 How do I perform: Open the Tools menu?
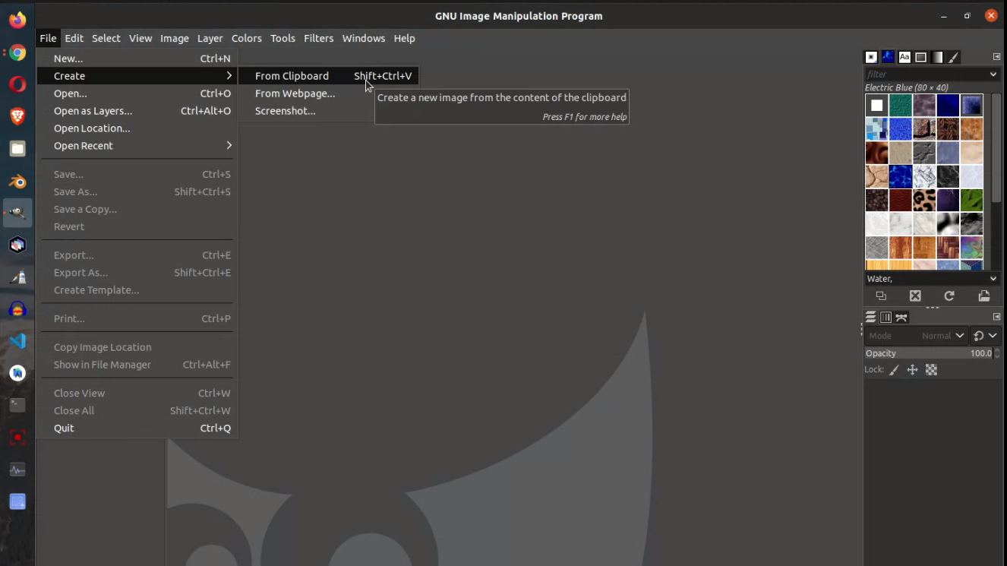pos(283,38)
